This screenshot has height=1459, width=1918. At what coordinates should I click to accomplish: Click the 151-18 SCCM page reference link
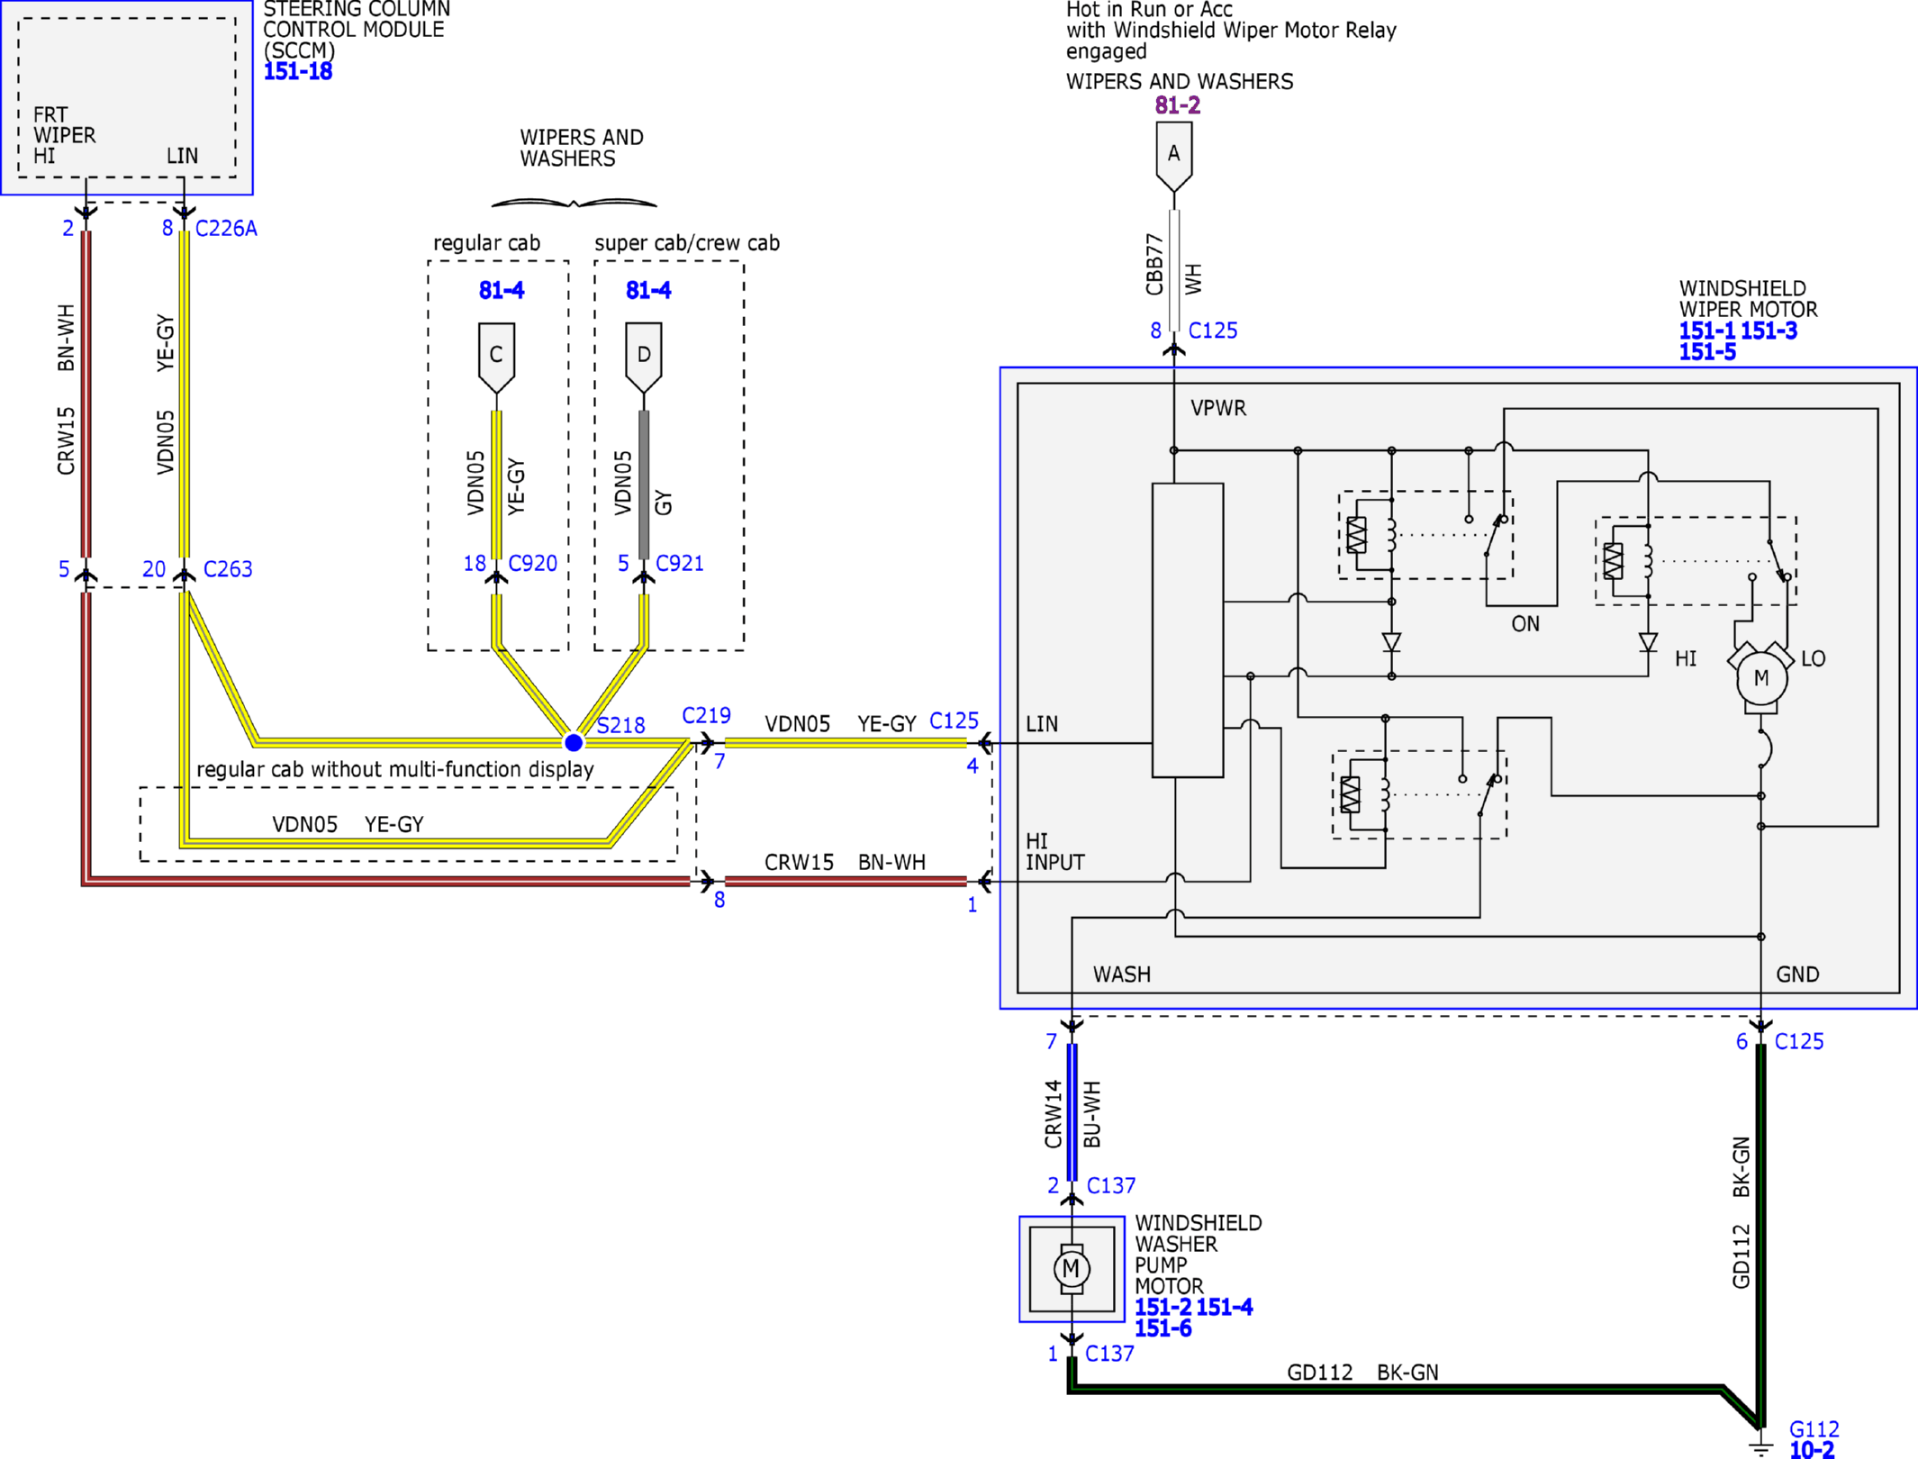(x=297, y=71)
